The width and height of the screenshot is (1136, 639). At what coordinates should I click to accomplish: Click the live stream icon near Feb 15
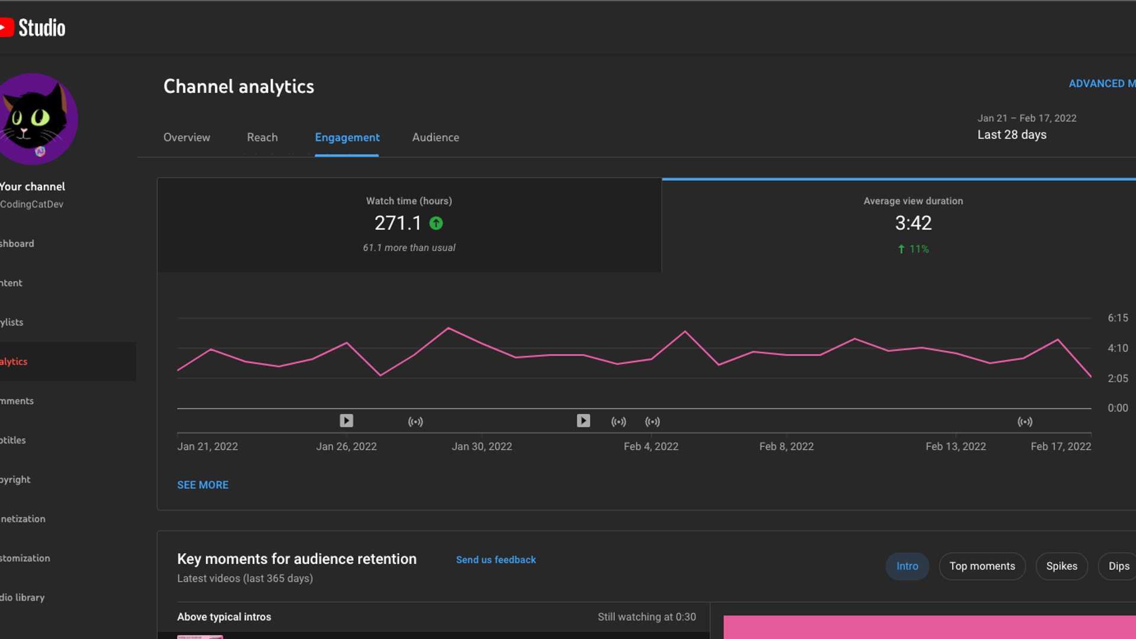click(x=1025, y=422)
